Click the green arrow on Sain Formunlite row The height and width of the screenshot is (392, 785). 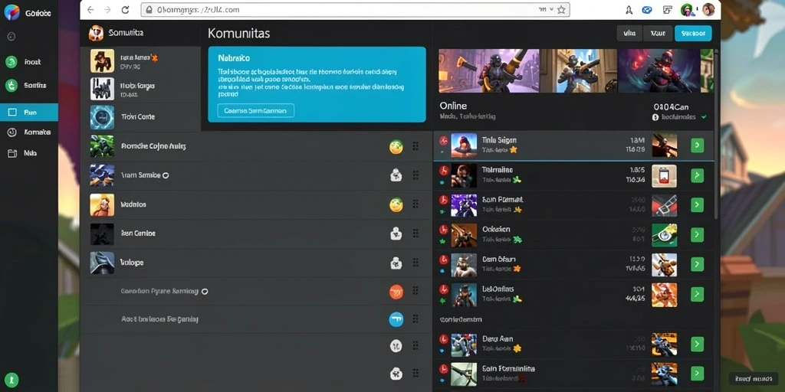pyautogui.click(x=697, y=374)
